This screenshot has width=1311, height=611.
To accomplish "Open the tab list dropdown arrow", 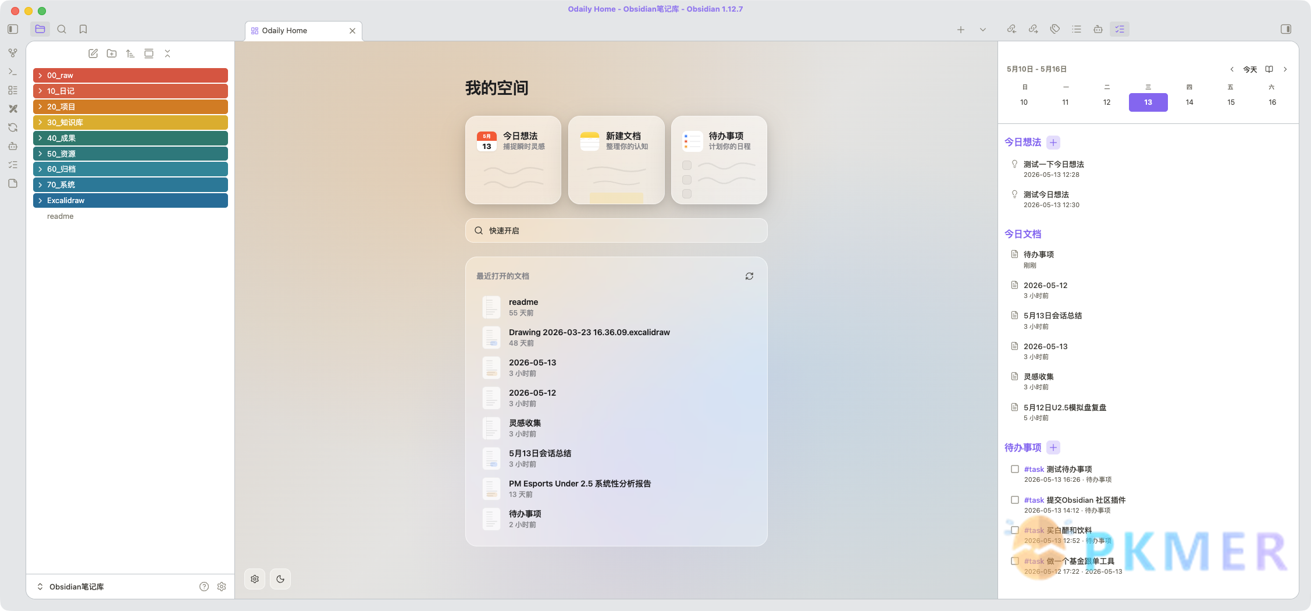I will click(x=983, y=30).
